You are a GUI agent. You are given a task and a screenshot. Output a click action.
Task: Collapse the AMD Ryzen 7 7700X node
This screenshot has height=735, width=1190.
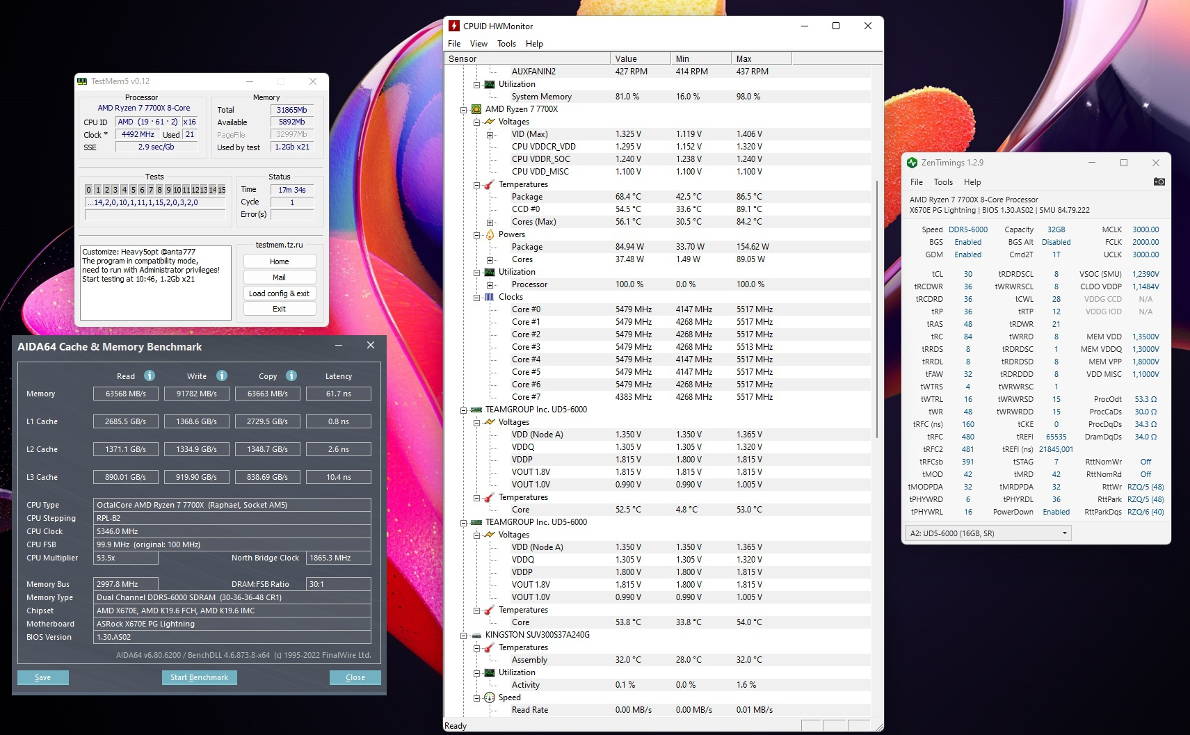pos(464,109)
